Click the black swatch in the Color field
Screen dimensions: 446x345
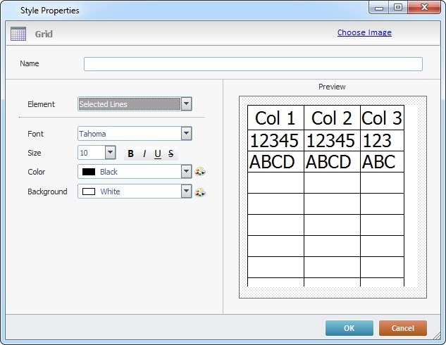pyautogui.click(x=89, y=172)
